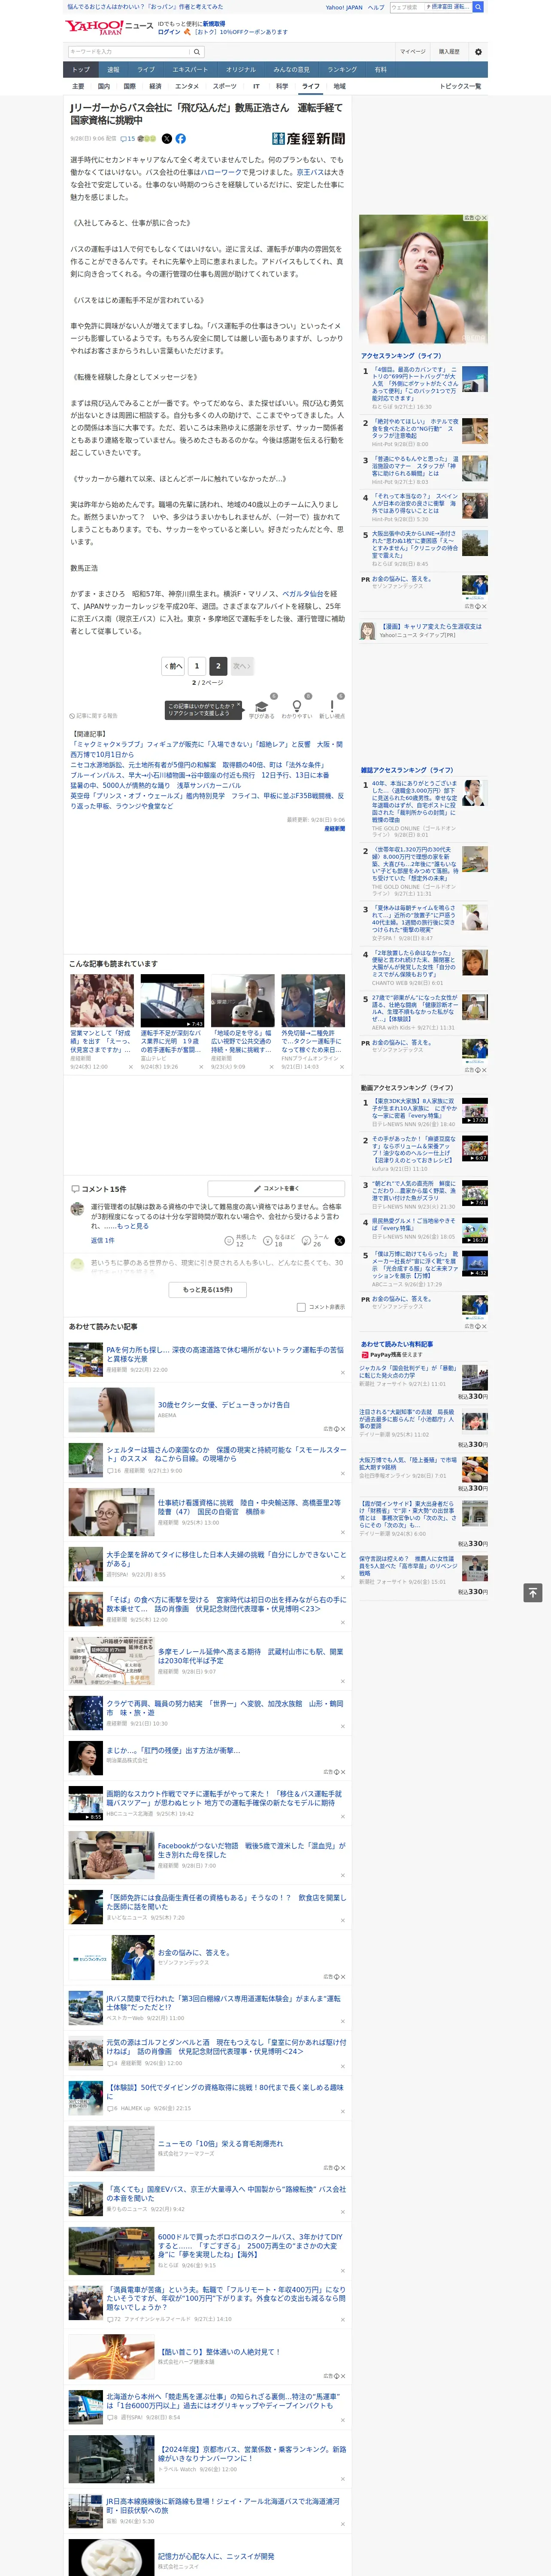Open the 外免切替→二種免許 article thumbnail
The height and width of the screenshot is (2576, 551).
pos(313,1001)
